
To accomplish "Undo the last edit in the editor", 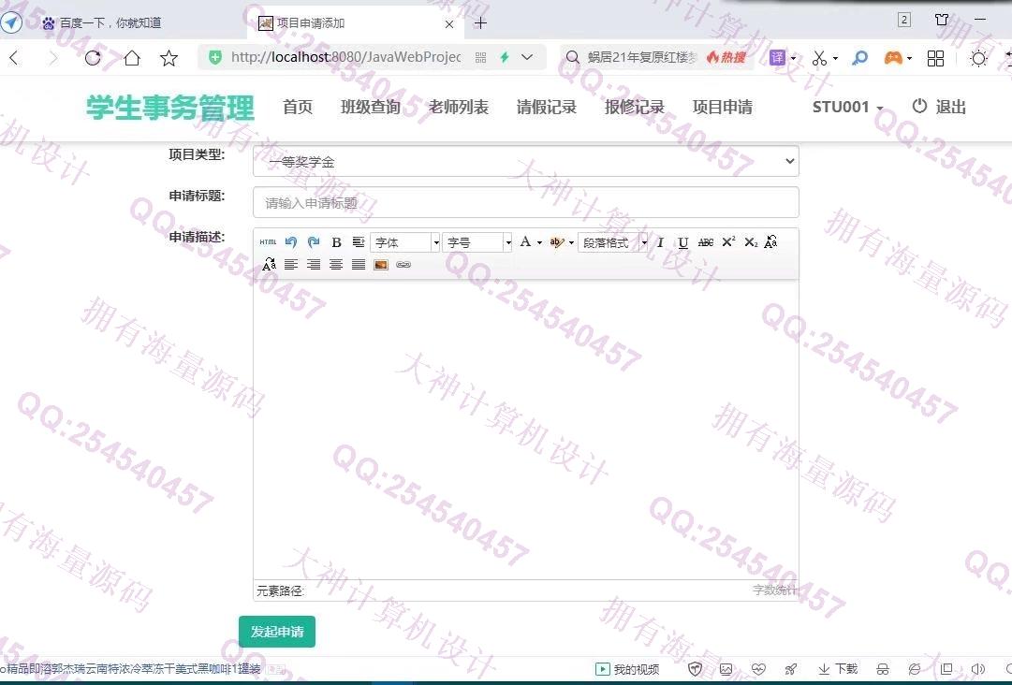I will [291, 242].
